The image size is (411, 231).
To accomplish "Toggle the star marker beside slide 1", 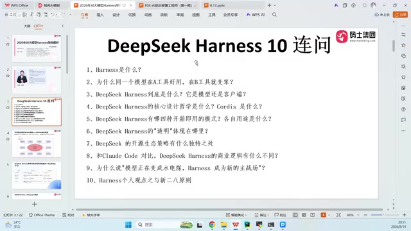I will click(x=8, y=44).
